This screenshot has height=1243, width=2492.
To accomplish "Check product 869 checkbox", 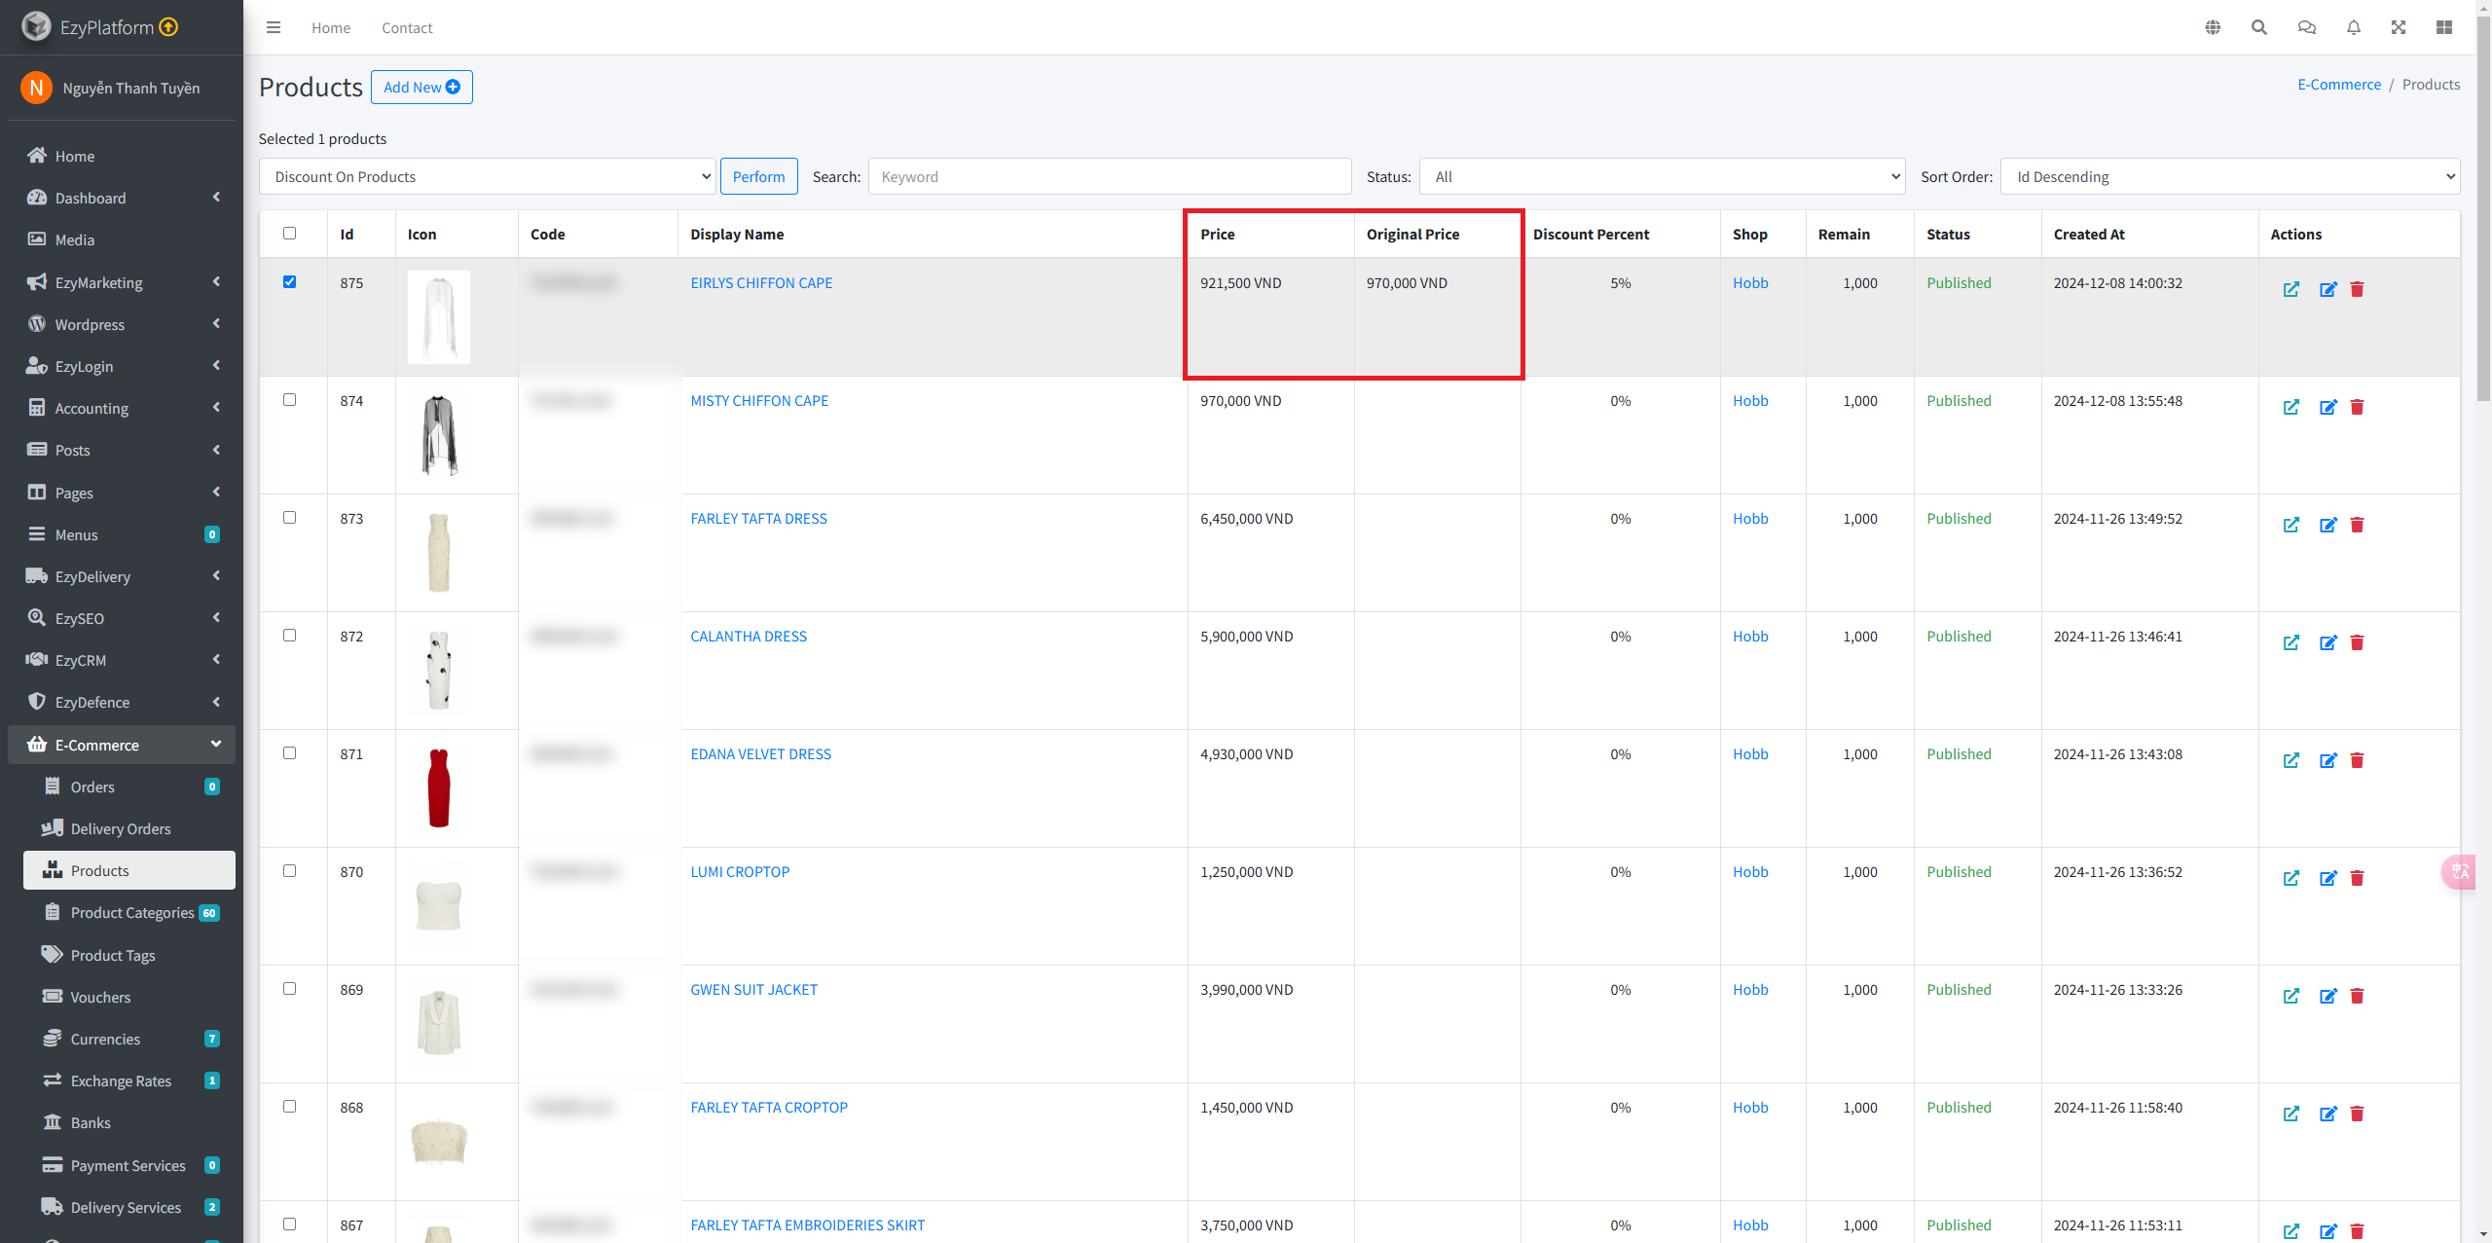I will (x=289, y=988).
